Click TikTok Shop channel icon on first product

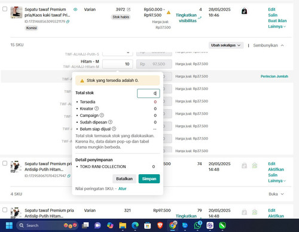click(244, 11)
